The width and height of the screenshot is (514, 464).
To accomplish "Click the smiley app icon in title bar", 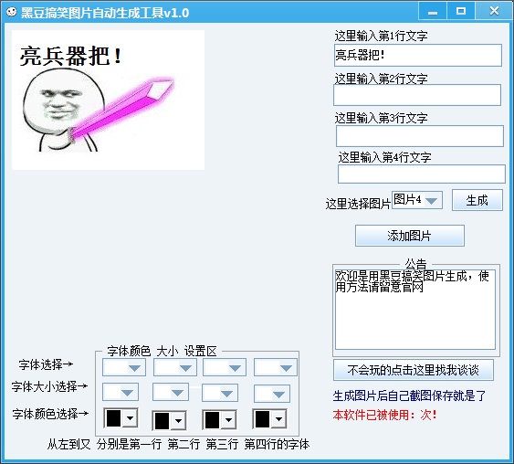I will [x=12, y=12].
